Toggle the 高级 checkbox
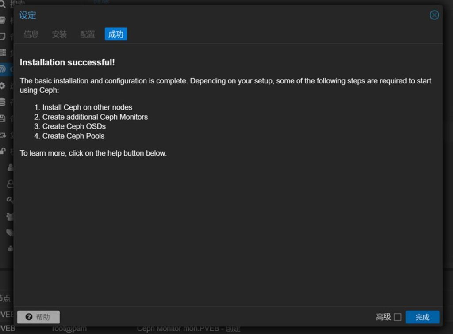 pyautogui.click(x=398, y=317)
